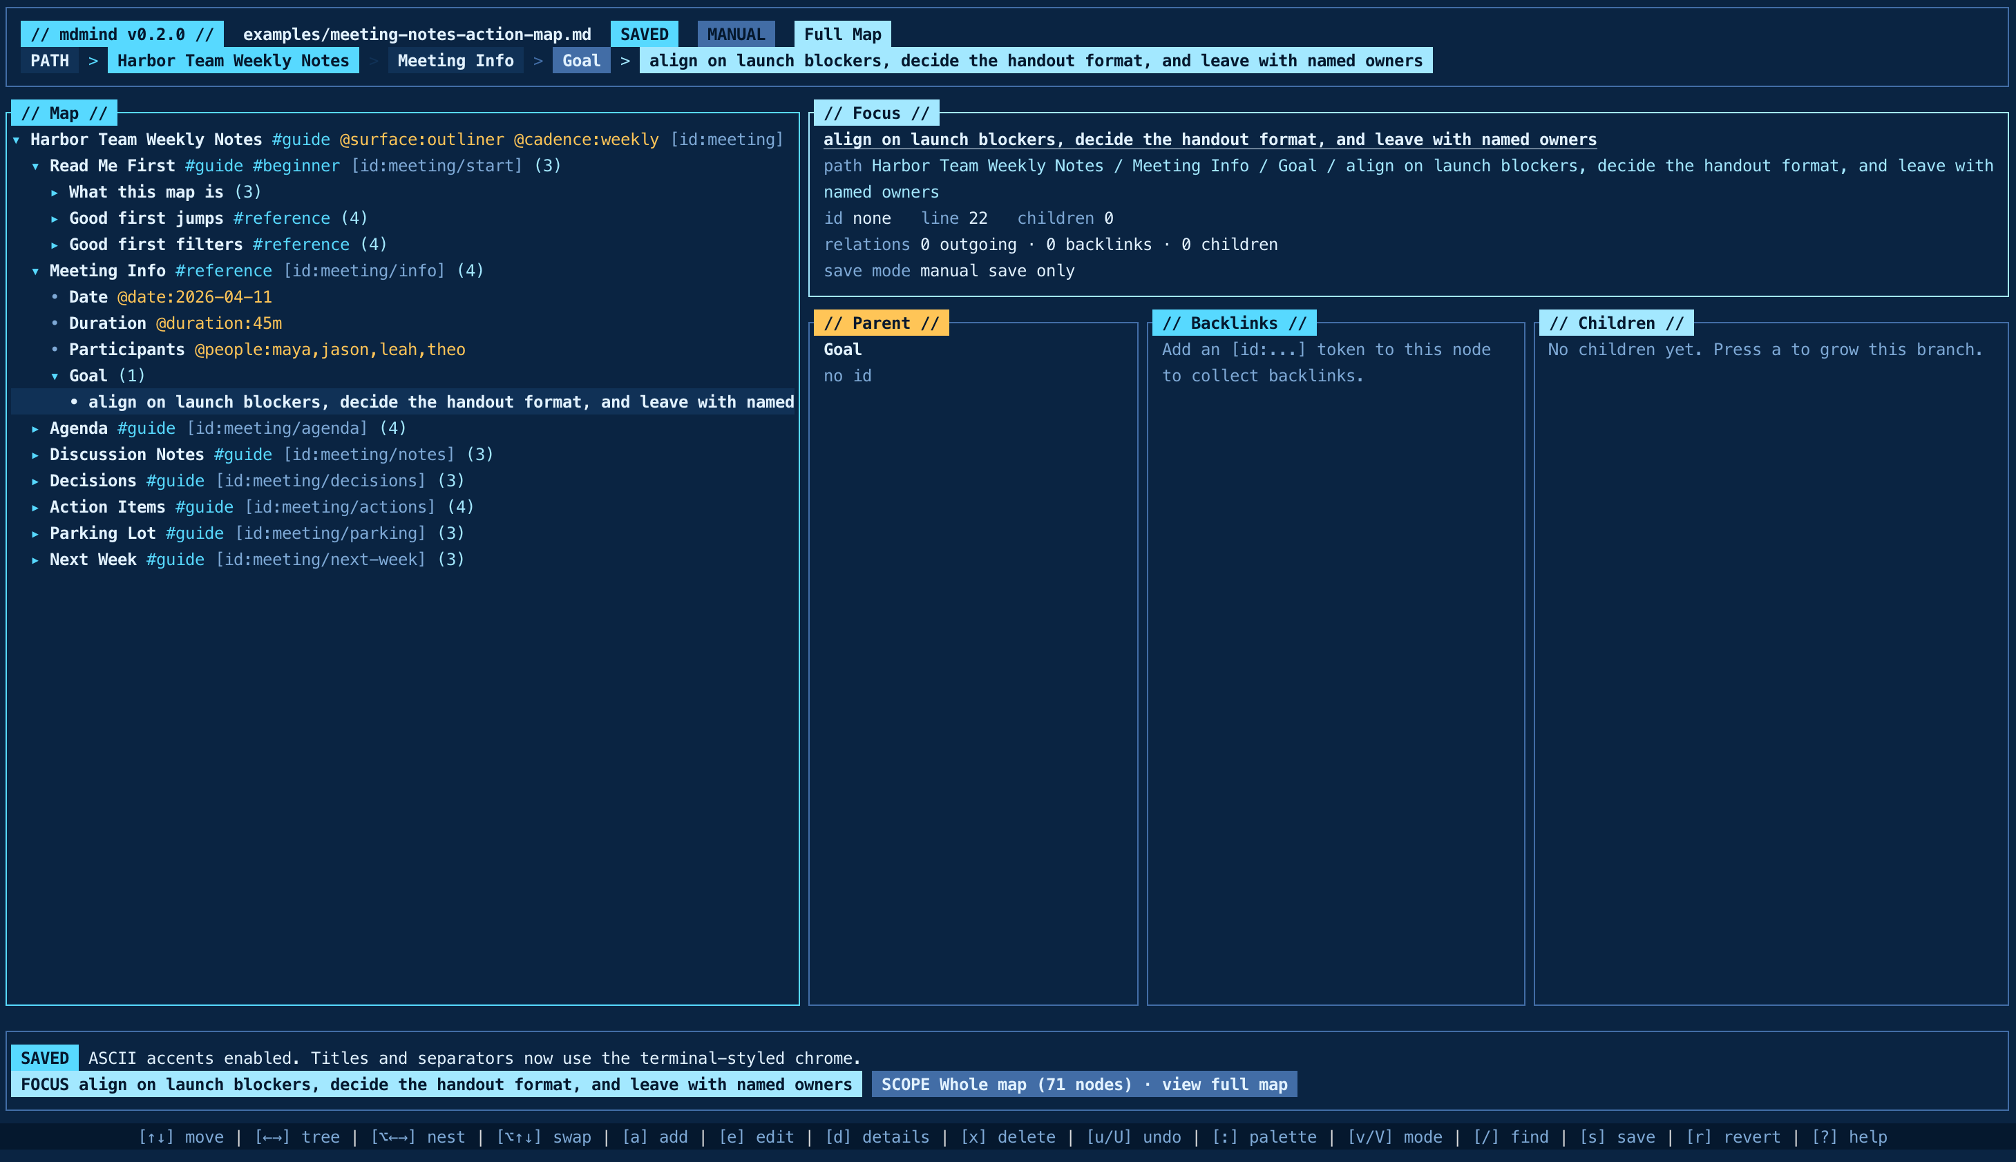Collapse the Meeting Info branch
Screen dimensions: 2016x1162
point(36,271)
